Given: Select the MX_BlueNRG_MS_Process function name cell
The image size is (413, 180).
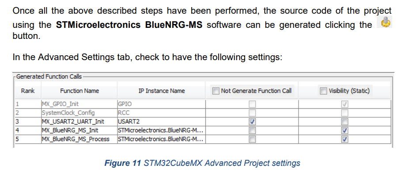Looking at the screenshot, I should (79, 139).
